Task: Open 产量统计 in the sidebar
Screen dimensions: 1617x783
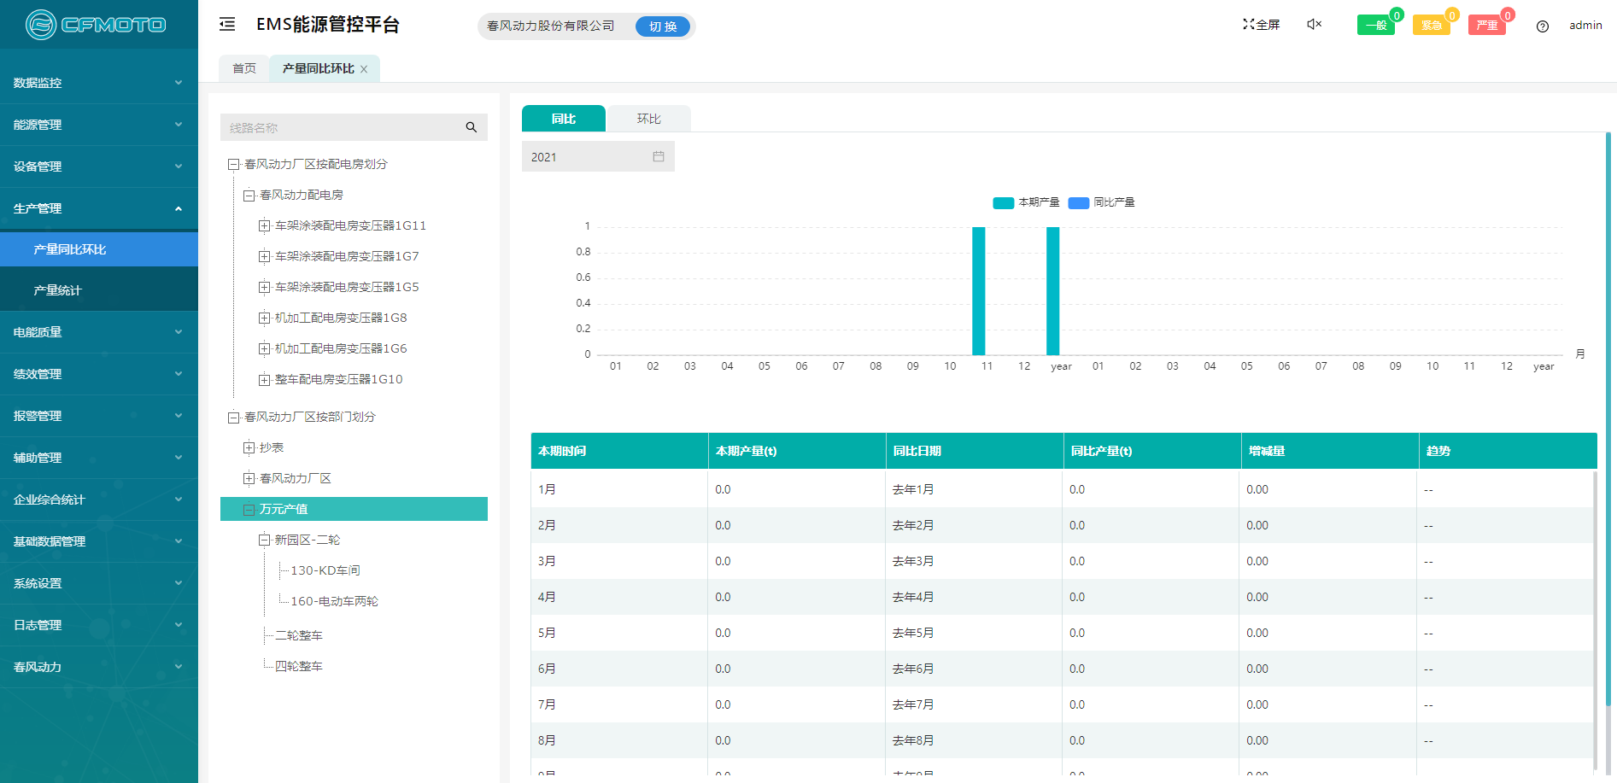Action: click(x=57, y=290)
